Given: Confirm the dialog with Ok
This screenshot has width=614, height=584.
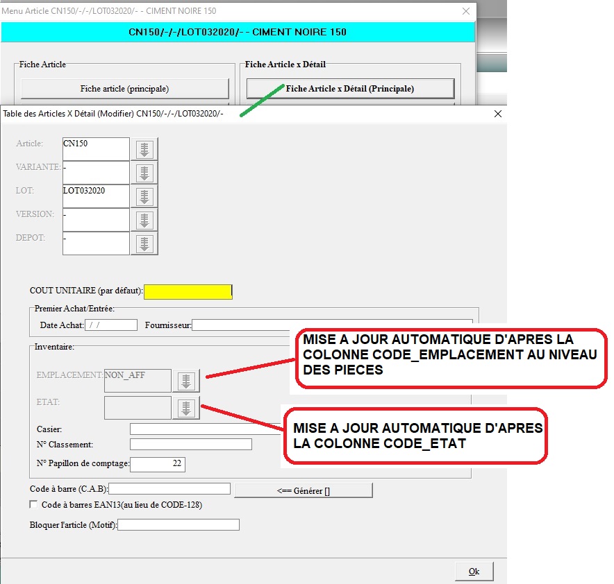Looking at the screenshot, I should (x=474, y=571).
